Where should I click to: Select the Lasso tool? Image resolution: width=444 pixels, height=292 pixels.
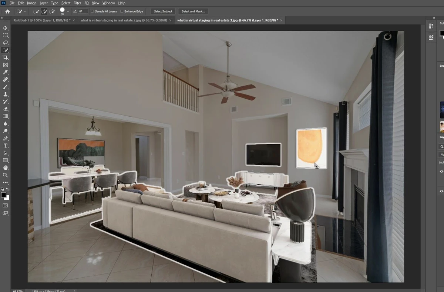5,43
